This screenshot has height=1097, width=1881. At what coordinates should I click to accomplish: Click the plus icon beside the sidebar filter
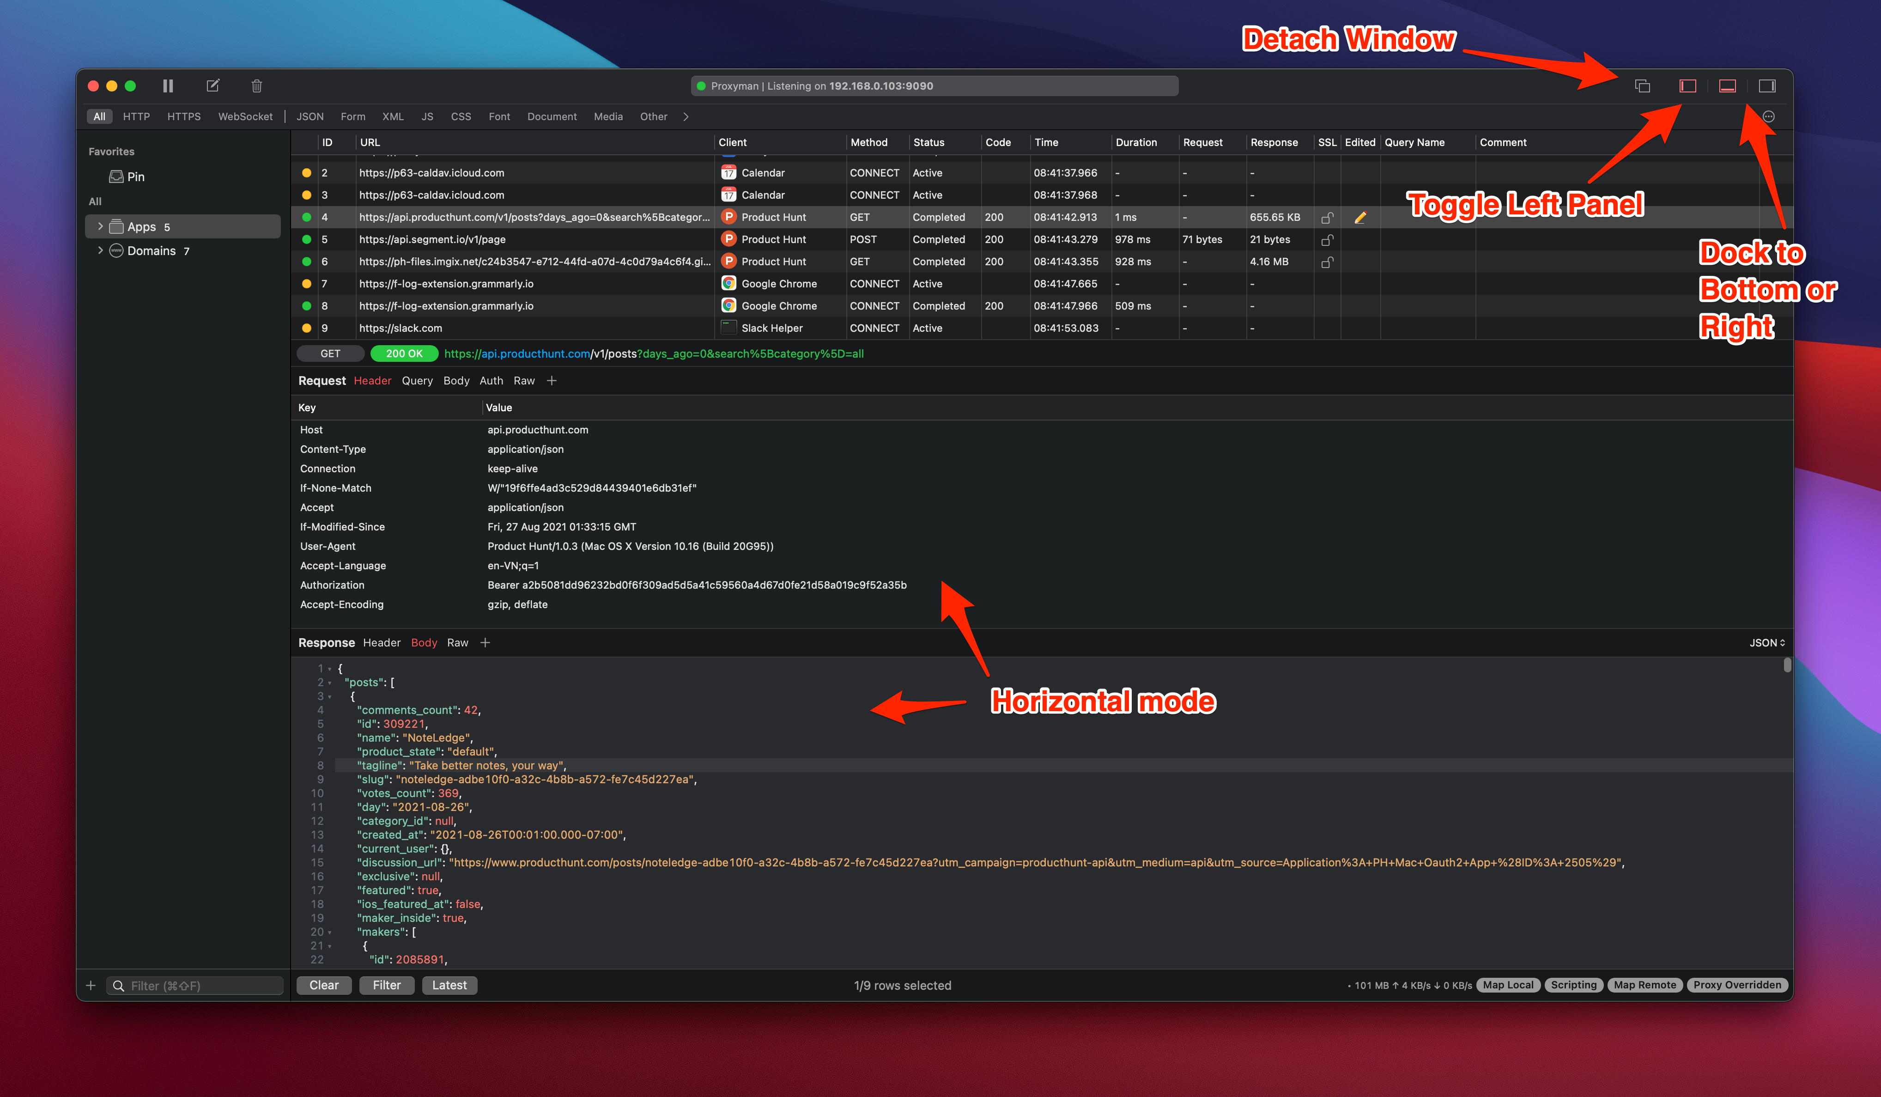91,986
